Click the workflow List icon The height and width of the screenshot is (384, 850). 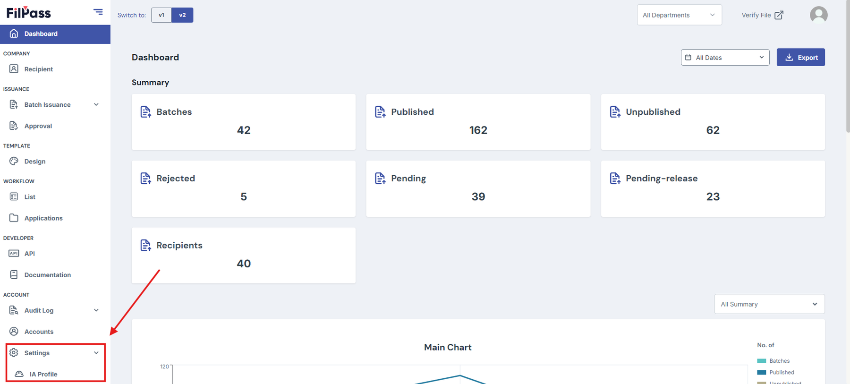(14, 196)
